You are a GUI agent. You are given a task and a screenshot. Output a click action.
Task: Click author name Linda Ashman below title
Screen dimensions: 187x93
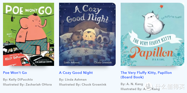pos(76,80)
